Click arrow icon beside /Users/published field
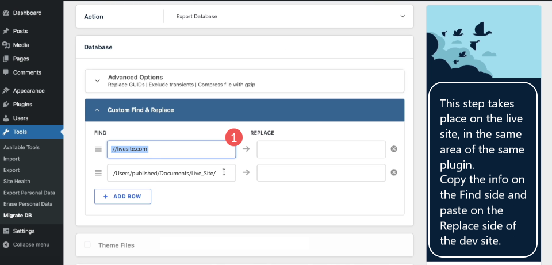Viewport: 552px width, 265px height. click(x=246, y=172)
